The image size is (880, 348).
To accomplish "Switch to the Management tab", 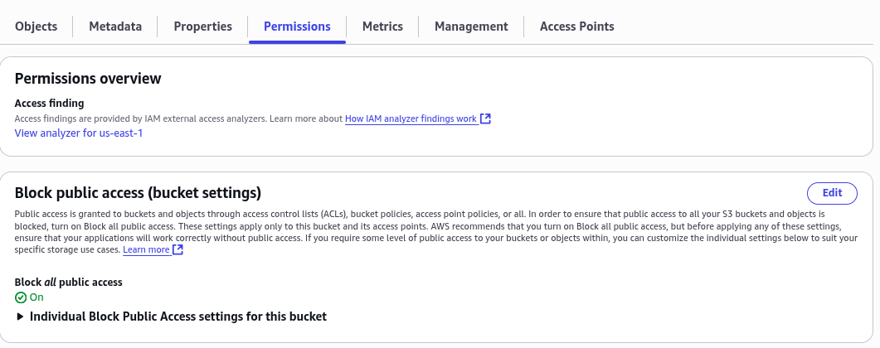I will click(x=471, y=27).
